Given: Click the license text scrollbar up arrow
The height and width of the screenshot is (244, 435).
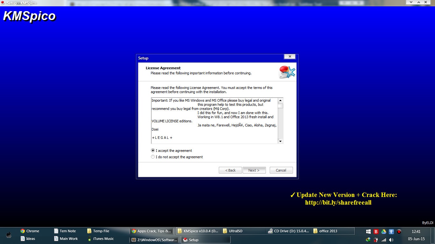Looking at the screenshot, I should pos(280,100).
